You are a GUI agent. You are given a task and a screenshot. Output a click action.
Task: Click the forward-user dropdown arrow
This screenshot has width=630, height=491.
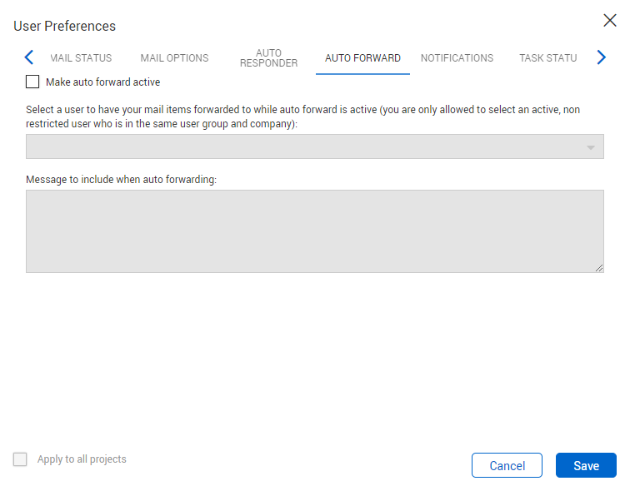point(591,147)
